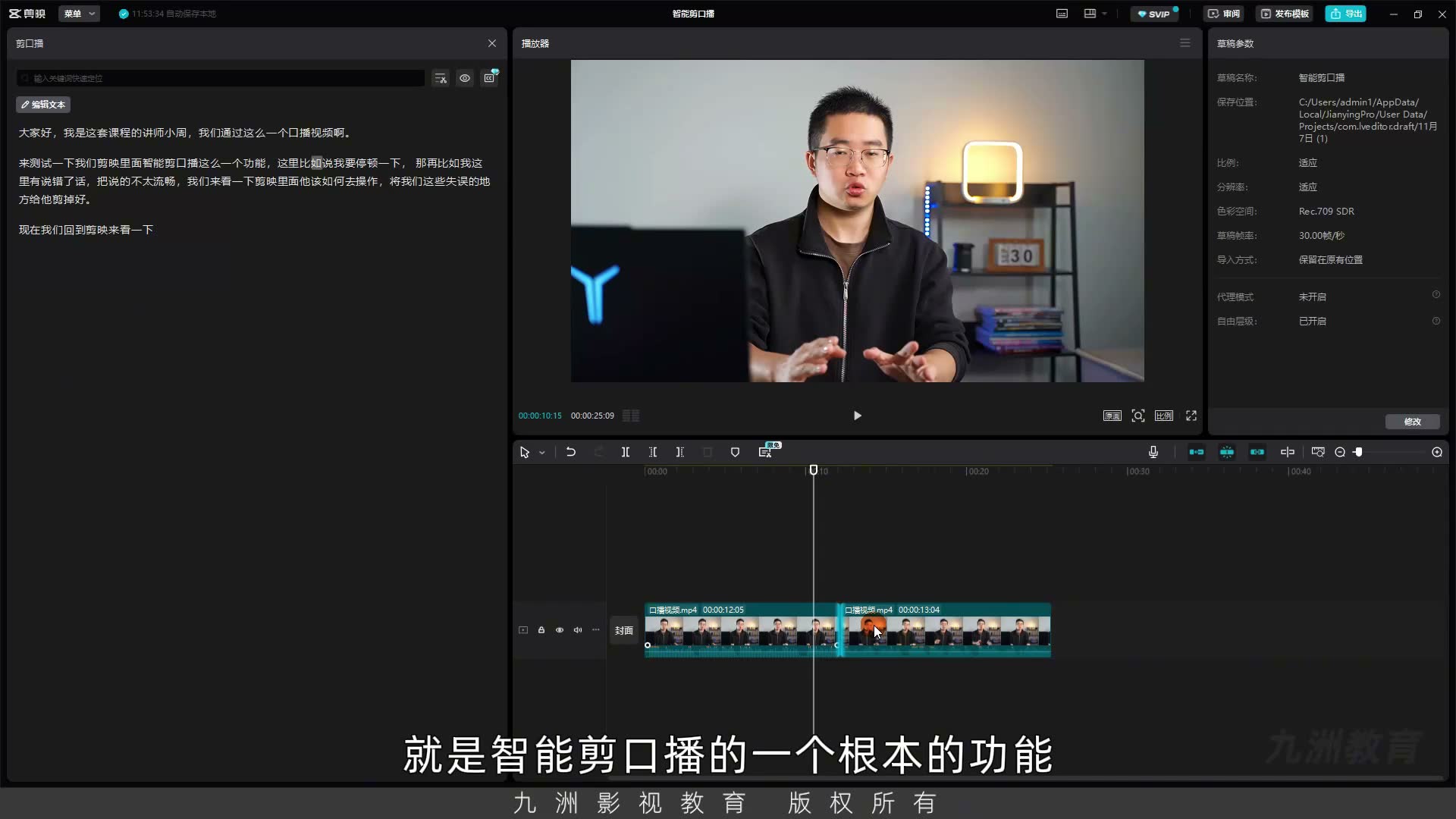Click the delete-left trim tool
The image size is (1456, 819).
[653, 452]
